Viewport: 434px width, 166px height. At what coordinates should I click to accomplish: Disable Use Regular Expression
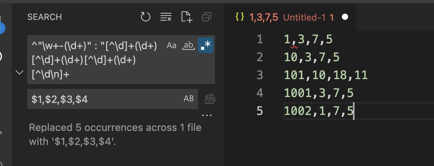205,46
